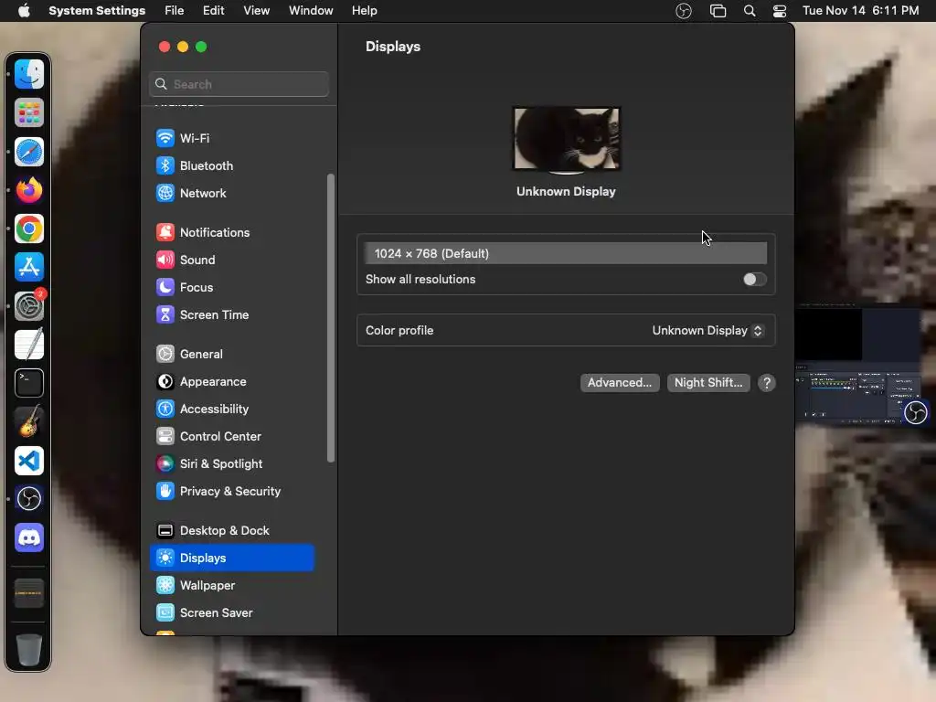
Task: Click System Settings icon in Dock
Action: pyautogui.click(x=28, y=306)
